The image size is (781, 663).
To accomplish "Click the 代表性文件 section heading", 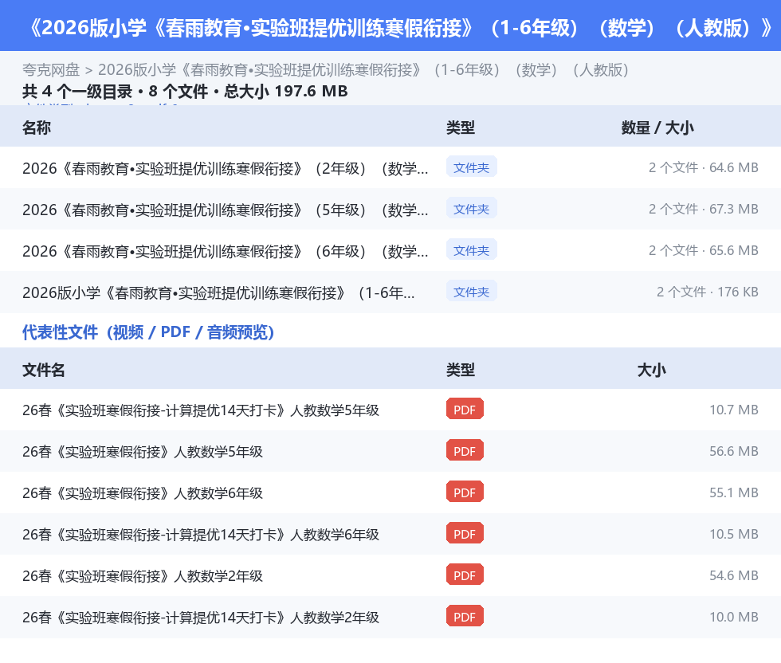I will pyautogui.click(x=148, y=331).
